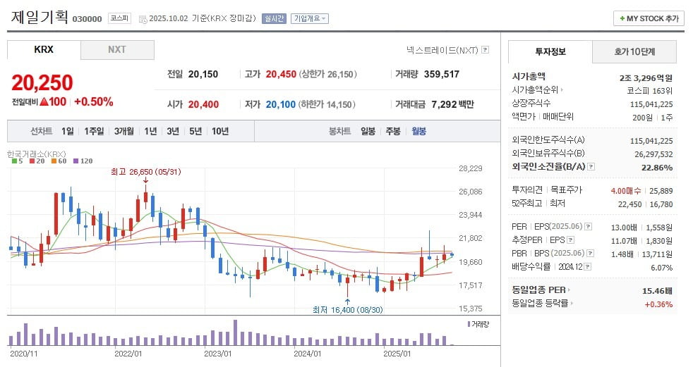Click the 코스피 market badge beside the stock code

(119, 18)
